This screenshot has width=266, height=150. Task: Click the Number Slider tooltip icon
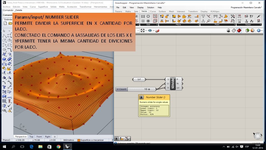(x=141, y=97)
